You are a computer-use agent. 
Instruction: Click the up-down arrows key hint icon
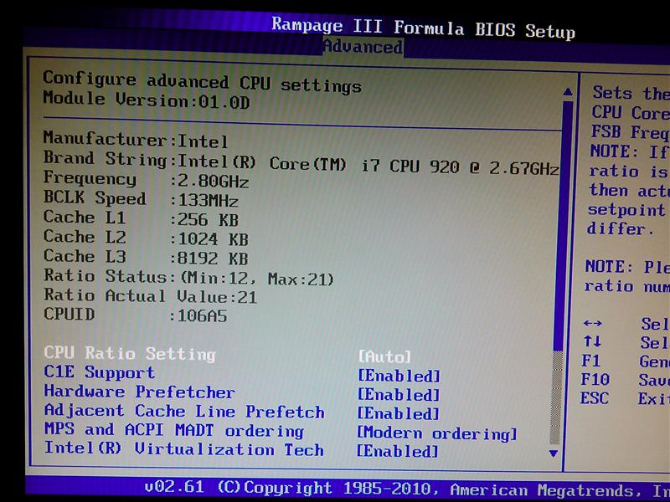pyautogui.click(x=591, y=342)
